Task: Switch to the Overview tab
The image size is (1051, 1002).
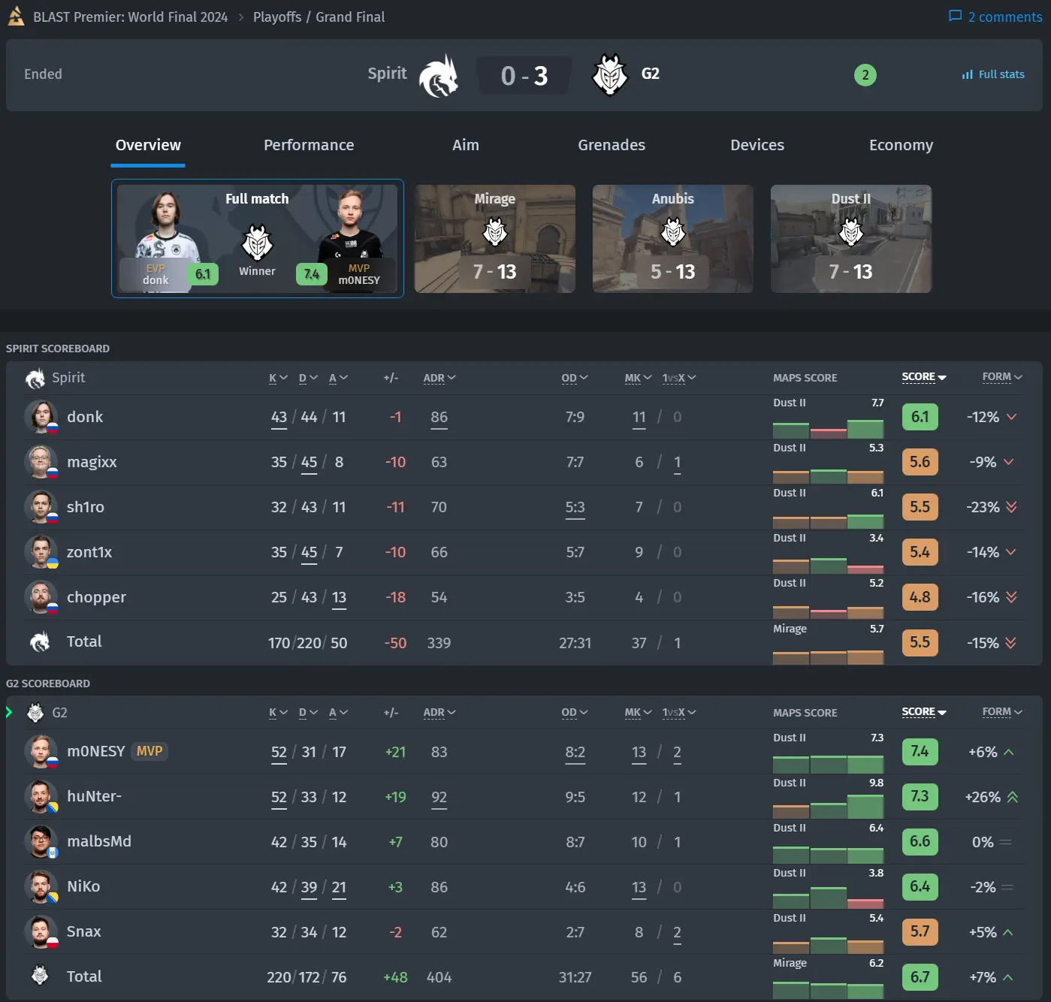Action: (x=148, y=145)
